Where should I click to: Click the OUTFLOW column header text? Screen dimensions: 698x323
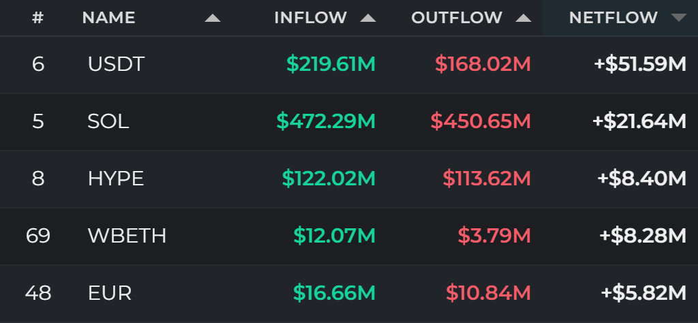pos(457,18)
